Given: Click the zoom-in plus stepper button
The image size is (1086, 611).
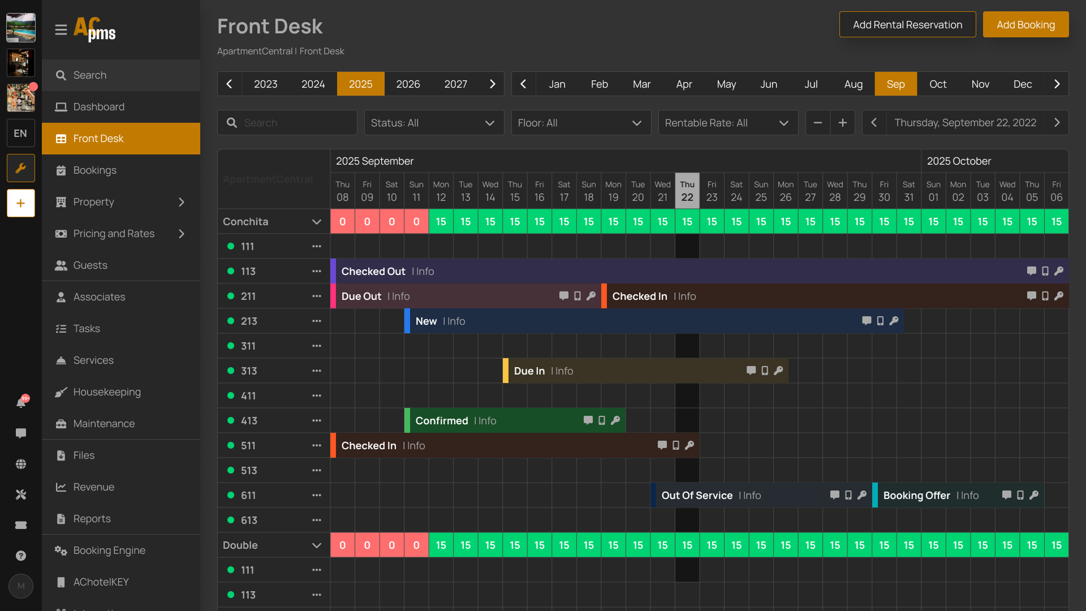Looking at the screenshot, I should 843,123.
